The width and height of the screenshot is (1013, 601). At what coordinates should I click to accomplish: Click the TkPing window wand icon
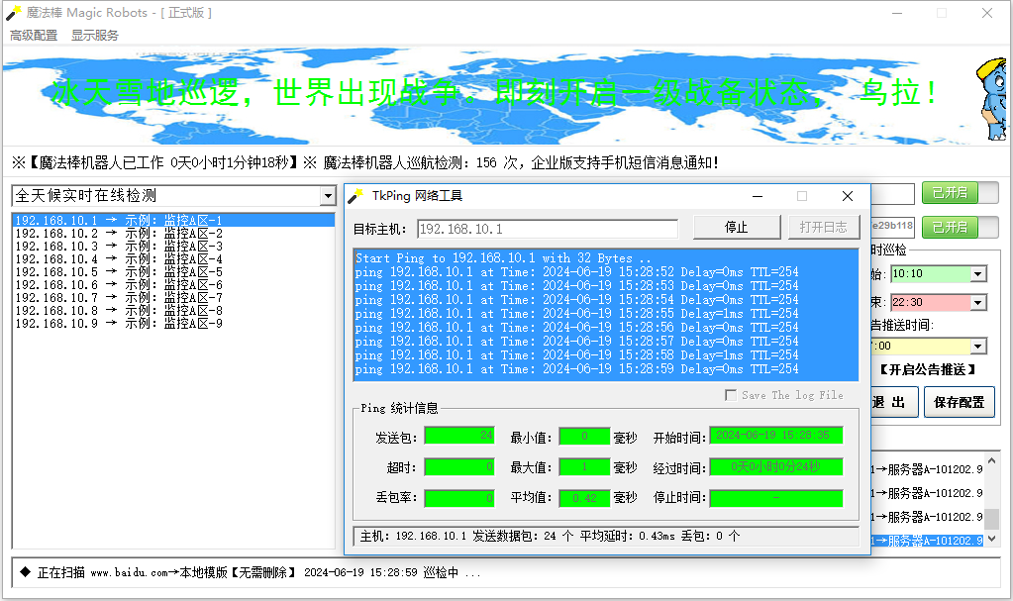click(355, 196)
